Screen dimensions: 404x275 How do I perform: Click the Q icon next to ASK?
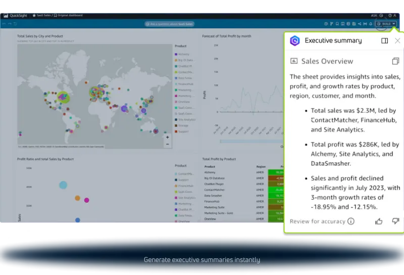(381, 16)
